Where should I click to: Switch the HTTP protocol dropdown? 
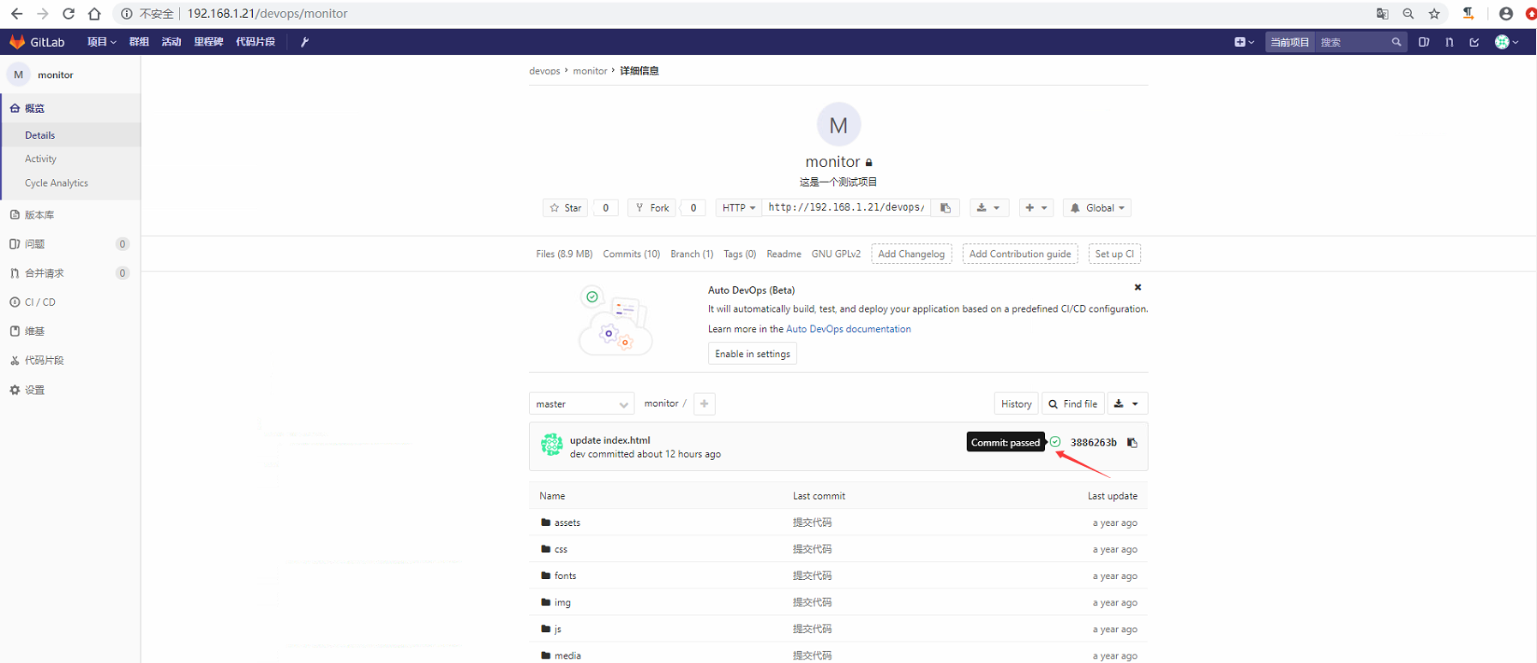click(x=738, y=208)
